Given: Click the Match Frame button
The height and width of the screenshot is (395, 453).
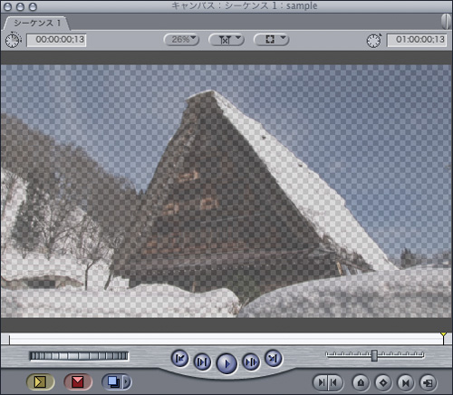Looking at the screenshot, I should point(428,383).
